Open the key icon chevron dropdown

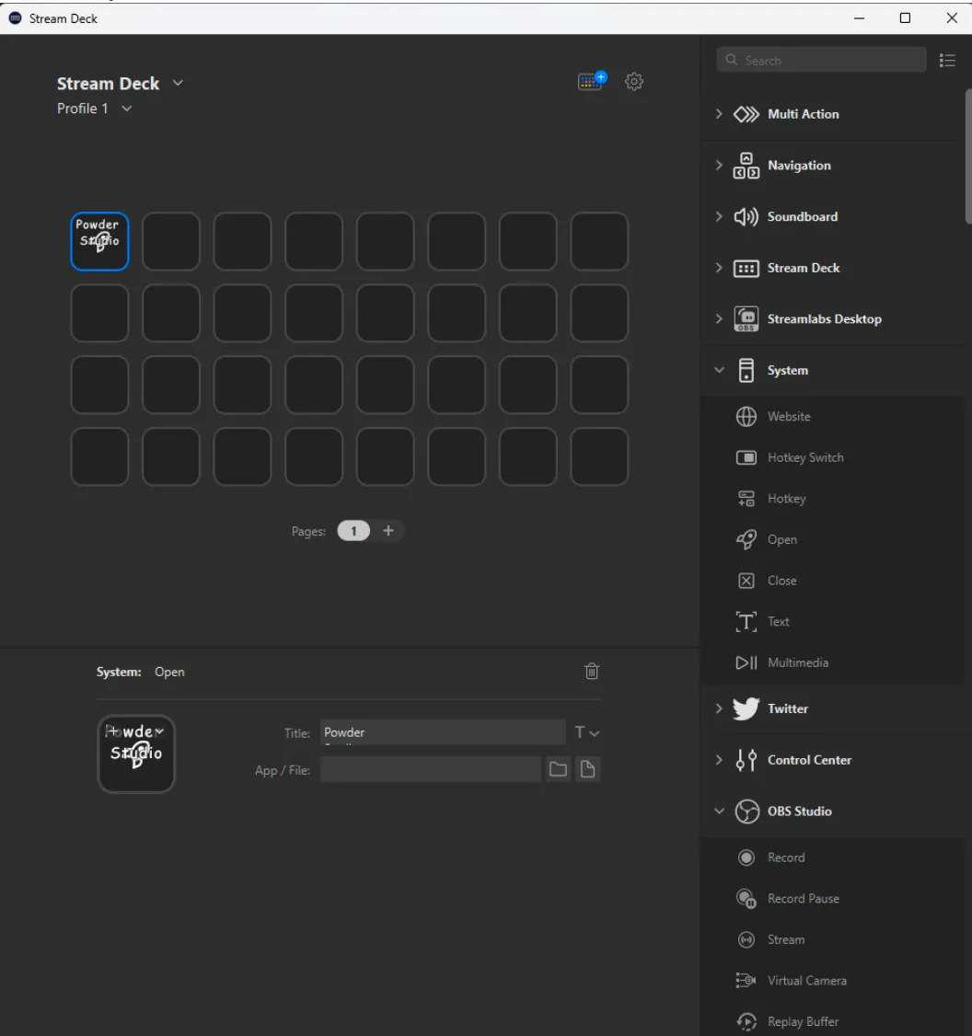tap(159, 731)
